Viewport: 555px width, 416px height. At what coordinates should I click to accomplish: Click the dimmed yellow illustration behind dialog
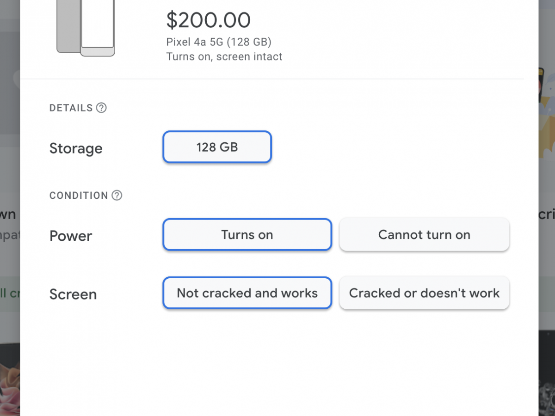click(x=547, y=139)
